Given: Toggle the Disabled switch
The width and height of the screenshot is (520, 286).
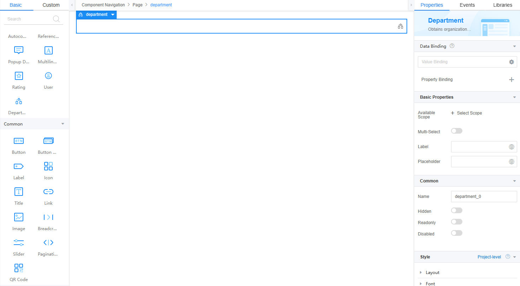Looking at the screenshot, I should point(457,233).
